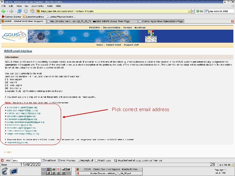Image resolution: width=235 pixels, height=176 pixels.
Task: Click the biomed-user-support@ggus.org email link
Action: coord(23,113)
